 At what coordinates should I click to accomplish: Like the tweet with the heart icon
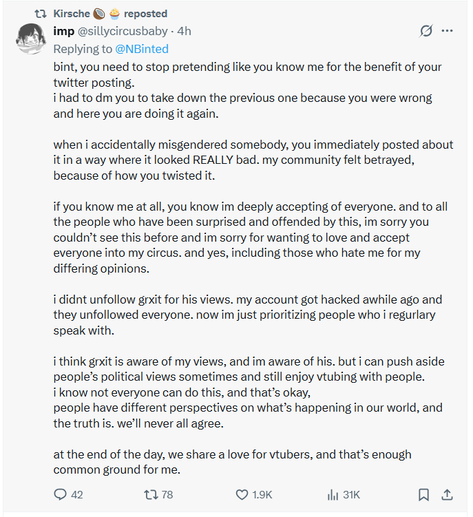pyautogui.click(x=242, y=494)
